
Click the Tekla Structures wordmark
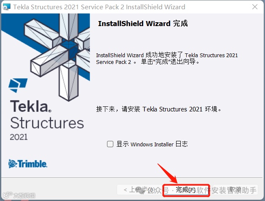click(47, 114)
